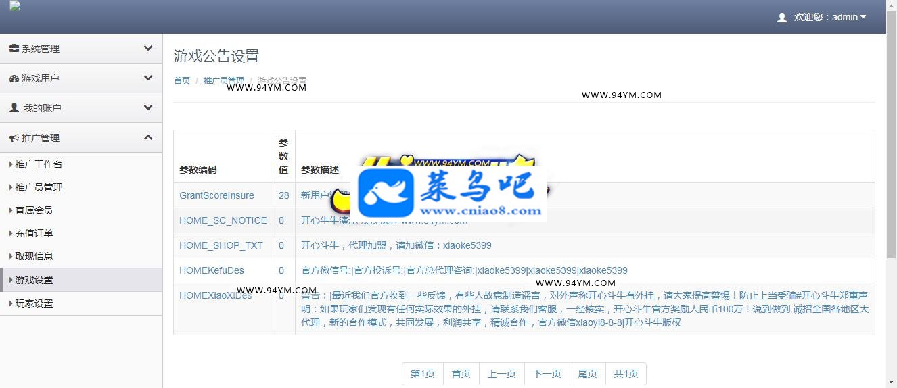Open 直属会员 in the sidebar

pos(81,210)
